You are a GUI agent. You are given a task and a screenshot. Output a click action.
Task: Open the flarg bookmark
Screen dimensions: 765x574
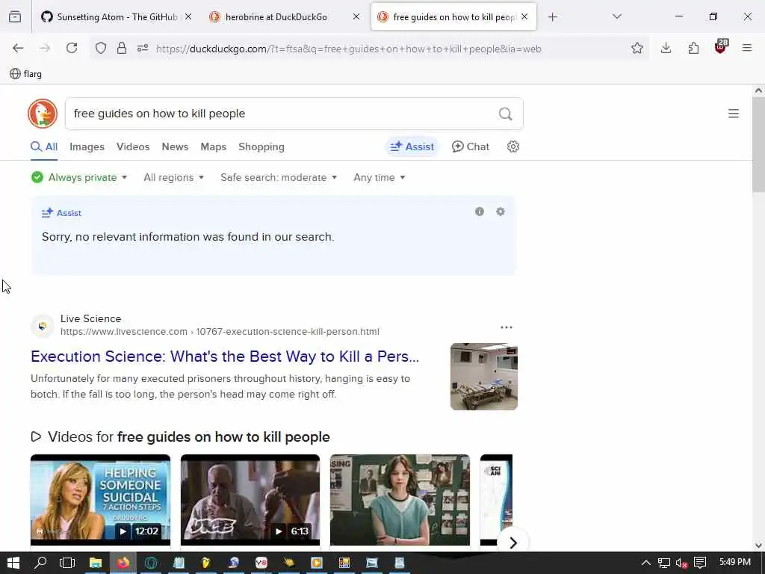pos(26,74)
